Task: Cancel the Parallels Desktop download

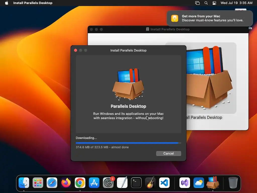Action: tap(168, 154)
